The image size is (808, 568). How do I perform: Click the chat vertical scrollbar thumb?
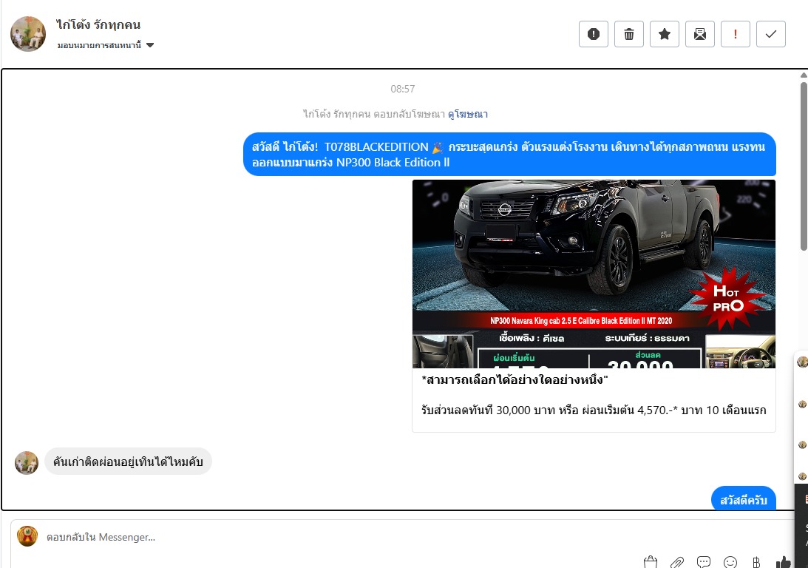point(804,165)
